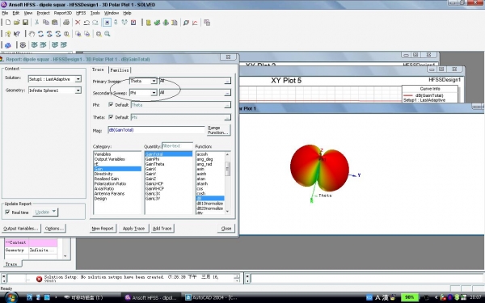Open the Geometry Infinite Sphere1 dropdown

pyautogui.click(x=78, y=90)
